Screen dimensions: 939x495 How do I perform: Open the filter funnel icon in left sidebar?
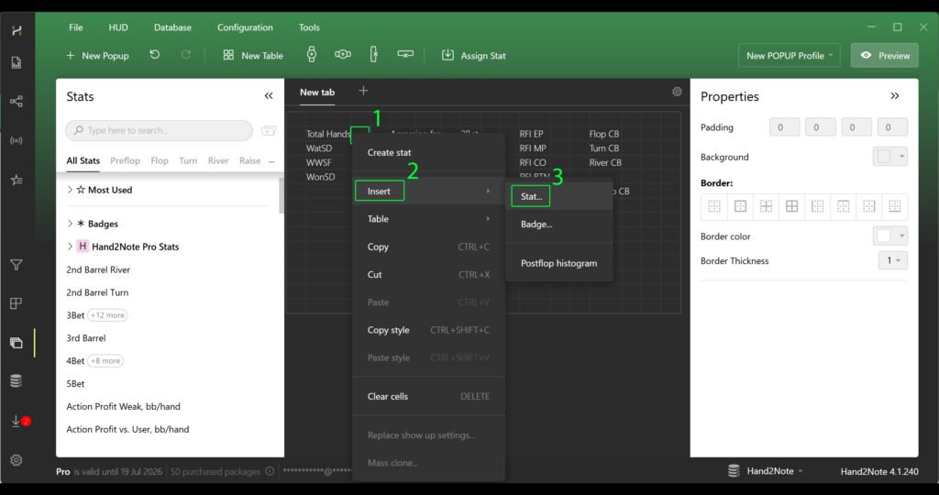click(16, 265)
